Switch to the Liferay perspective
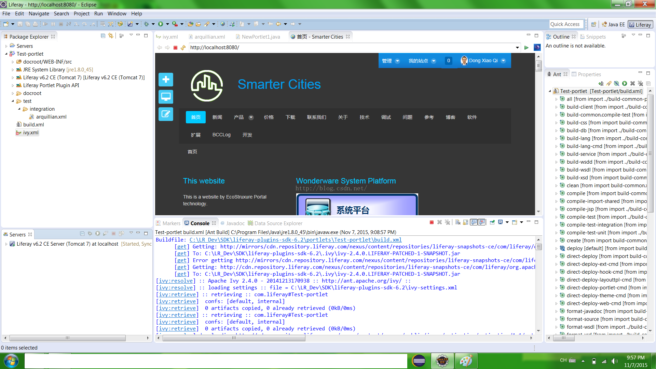The image size is (656, 369). 640,25
